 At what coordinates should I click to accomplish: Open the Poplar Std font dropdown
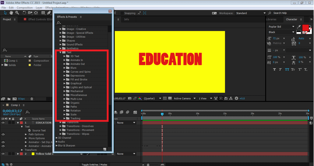(x=281, y=27)
